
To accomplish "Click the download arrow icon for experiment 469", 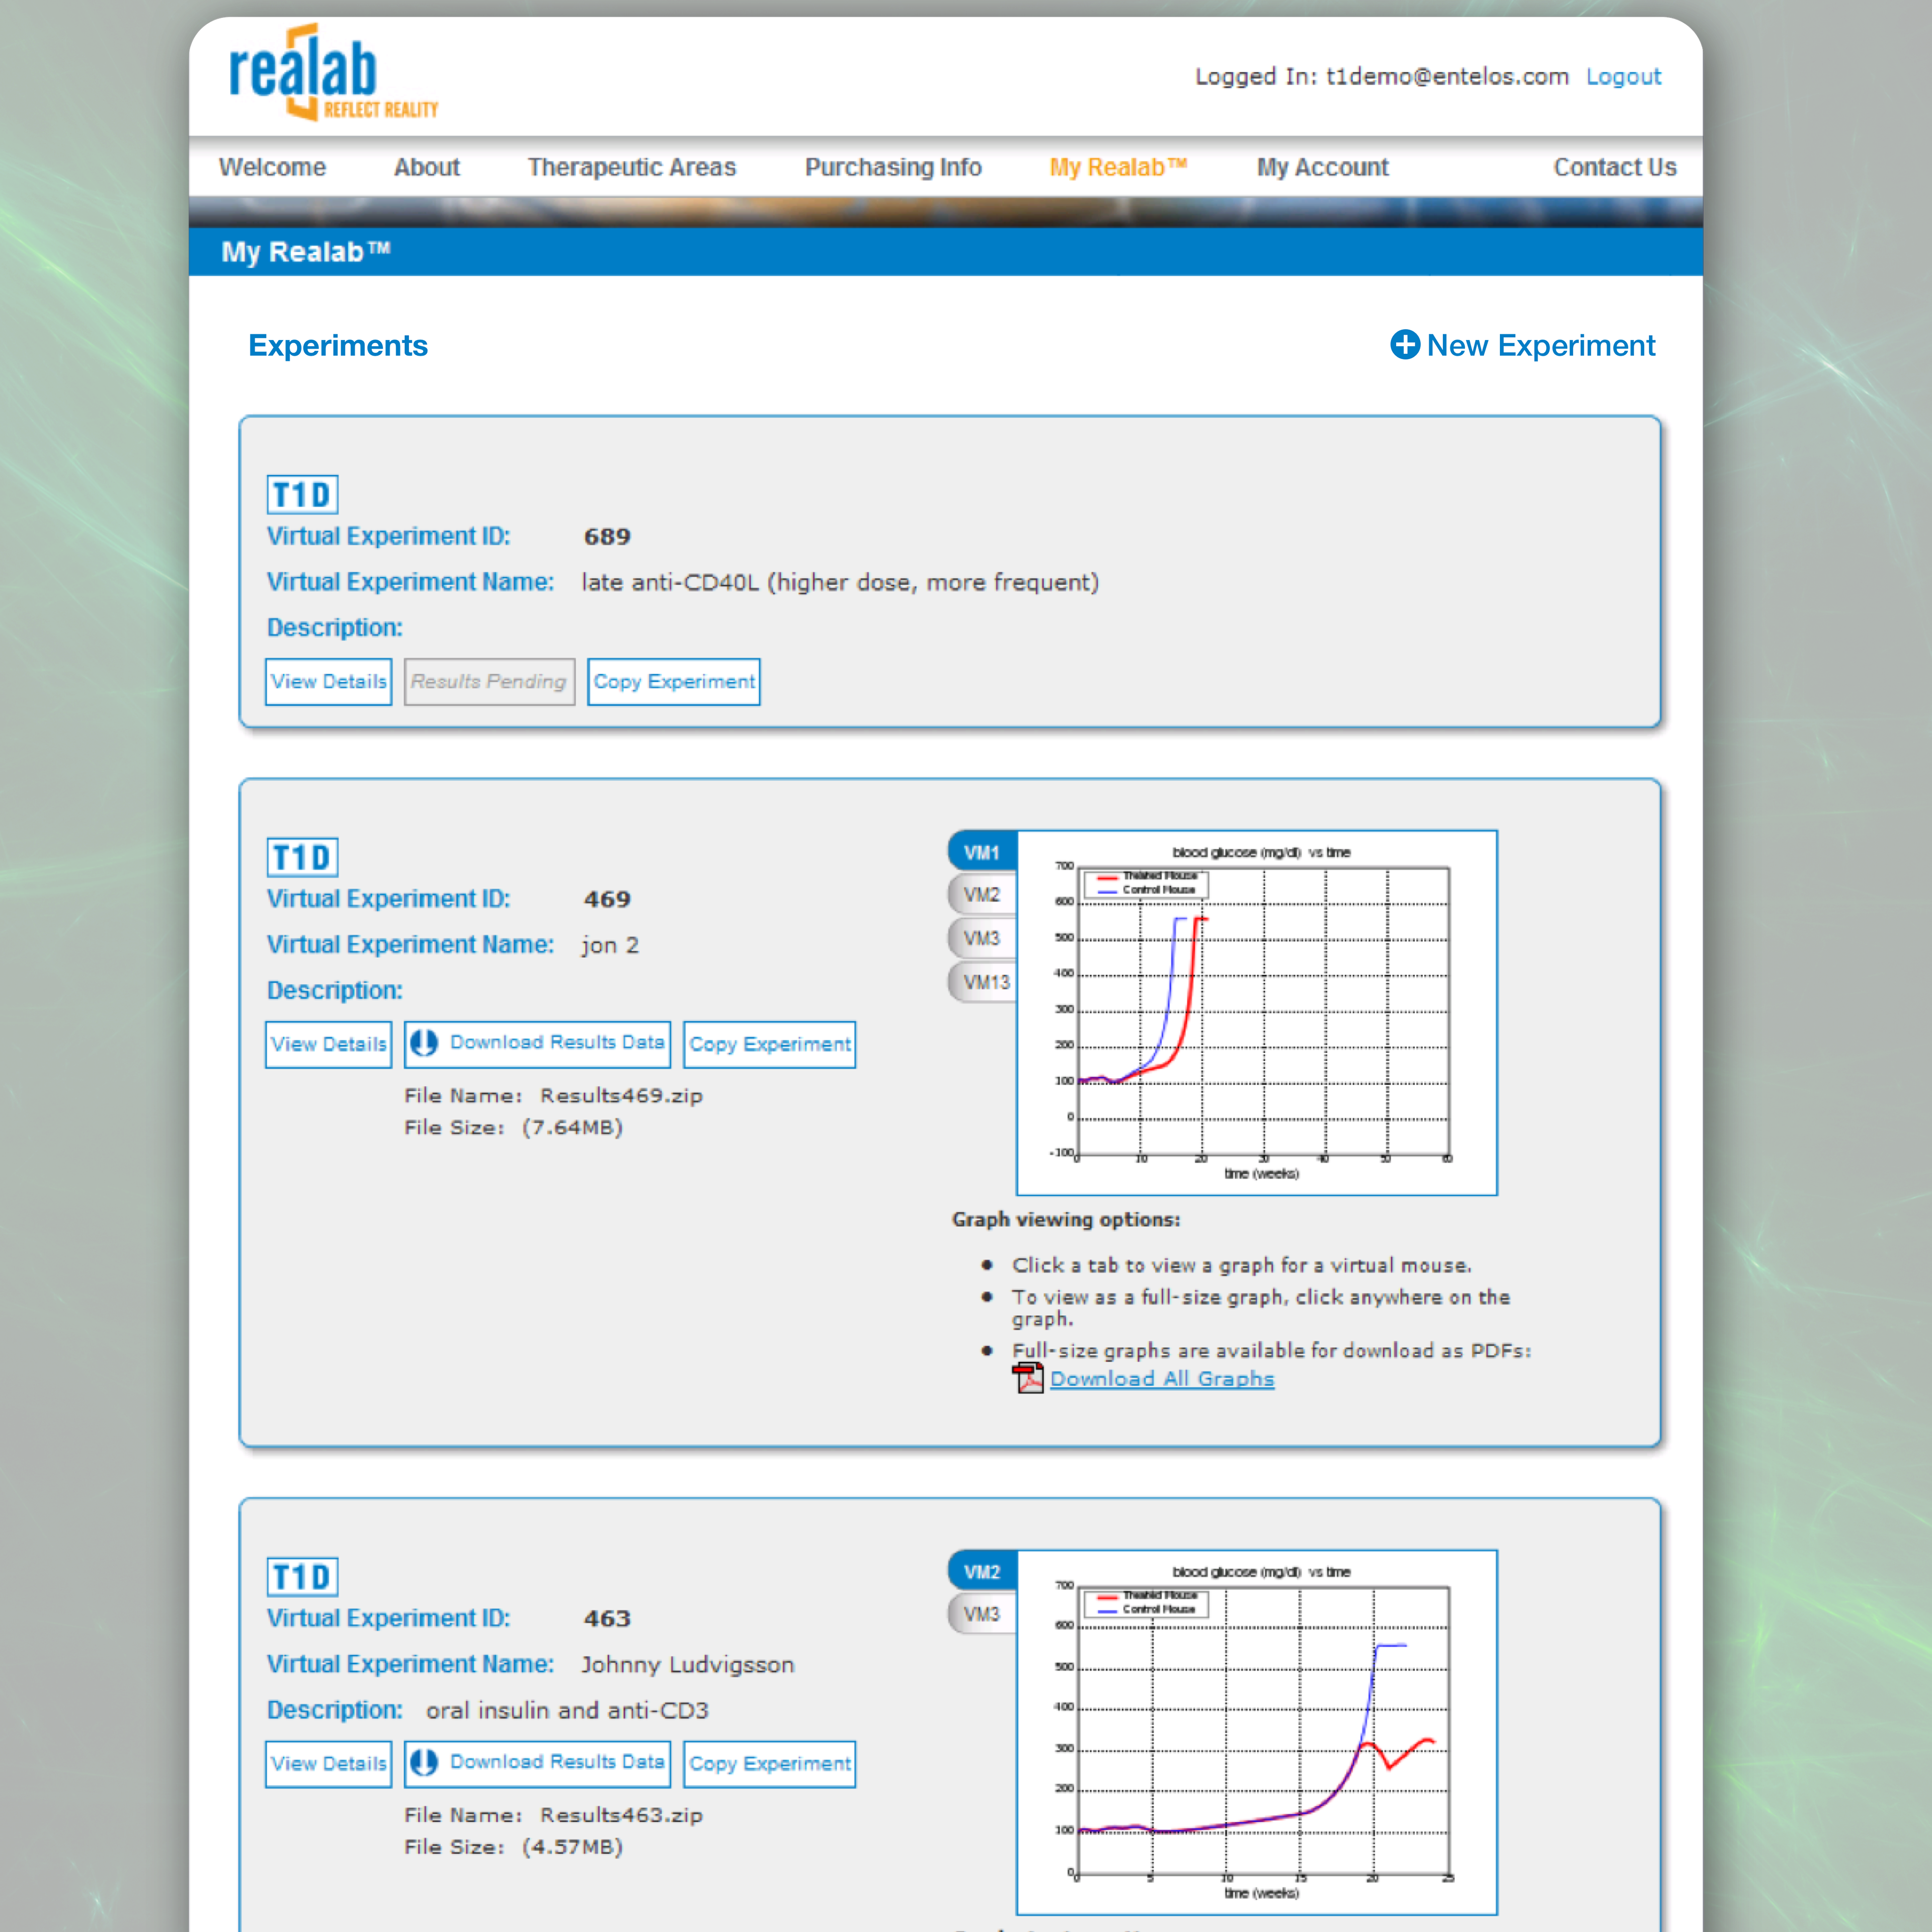I will coord(424,1043).
